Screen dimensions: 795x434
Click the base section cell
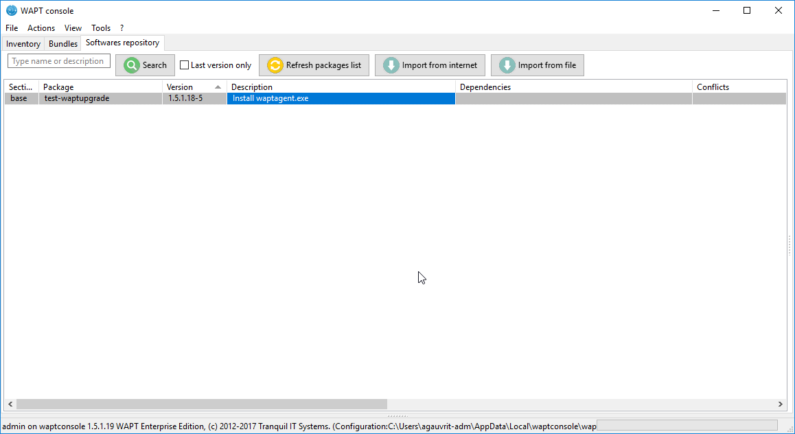click(21, 98)
